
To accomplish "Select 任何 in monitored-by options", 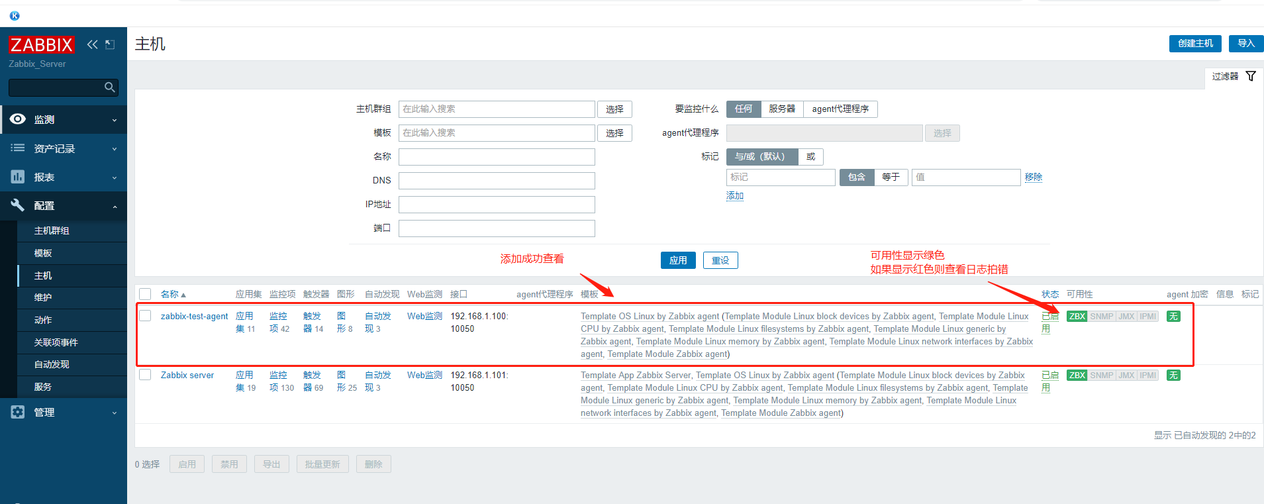I will [744, 109].
